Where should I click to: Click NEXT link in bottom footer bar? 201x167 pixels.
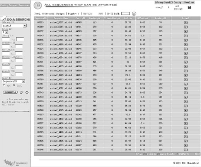pyautogui.click(x=197, y=154)
